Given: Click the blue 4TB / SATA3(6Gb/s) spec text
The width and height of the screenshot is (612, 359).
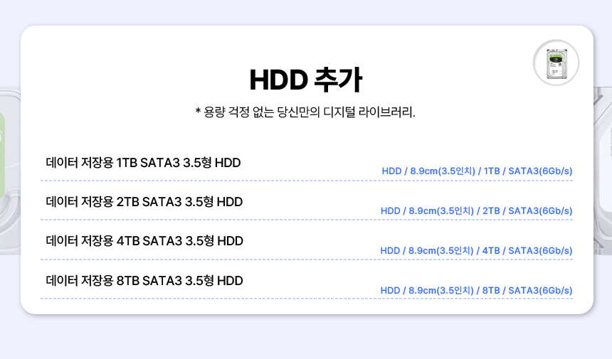Looking at the screenshot, I should tap(476, 251).
